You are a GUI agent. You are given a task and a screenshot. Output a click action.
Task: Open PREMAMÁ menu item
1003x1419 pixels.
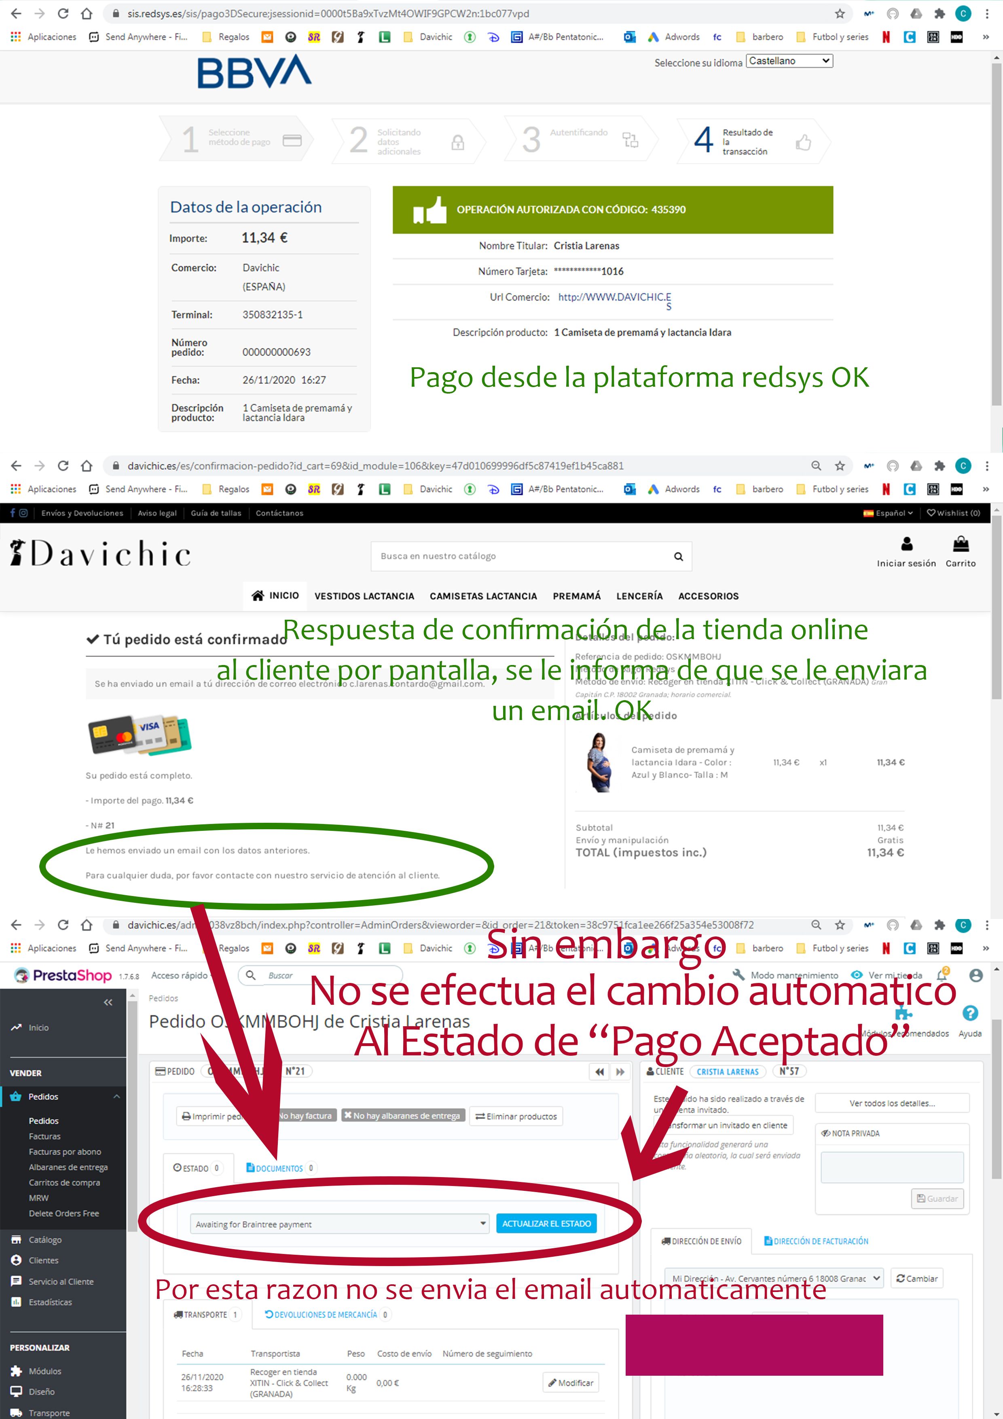coord(577,596)
